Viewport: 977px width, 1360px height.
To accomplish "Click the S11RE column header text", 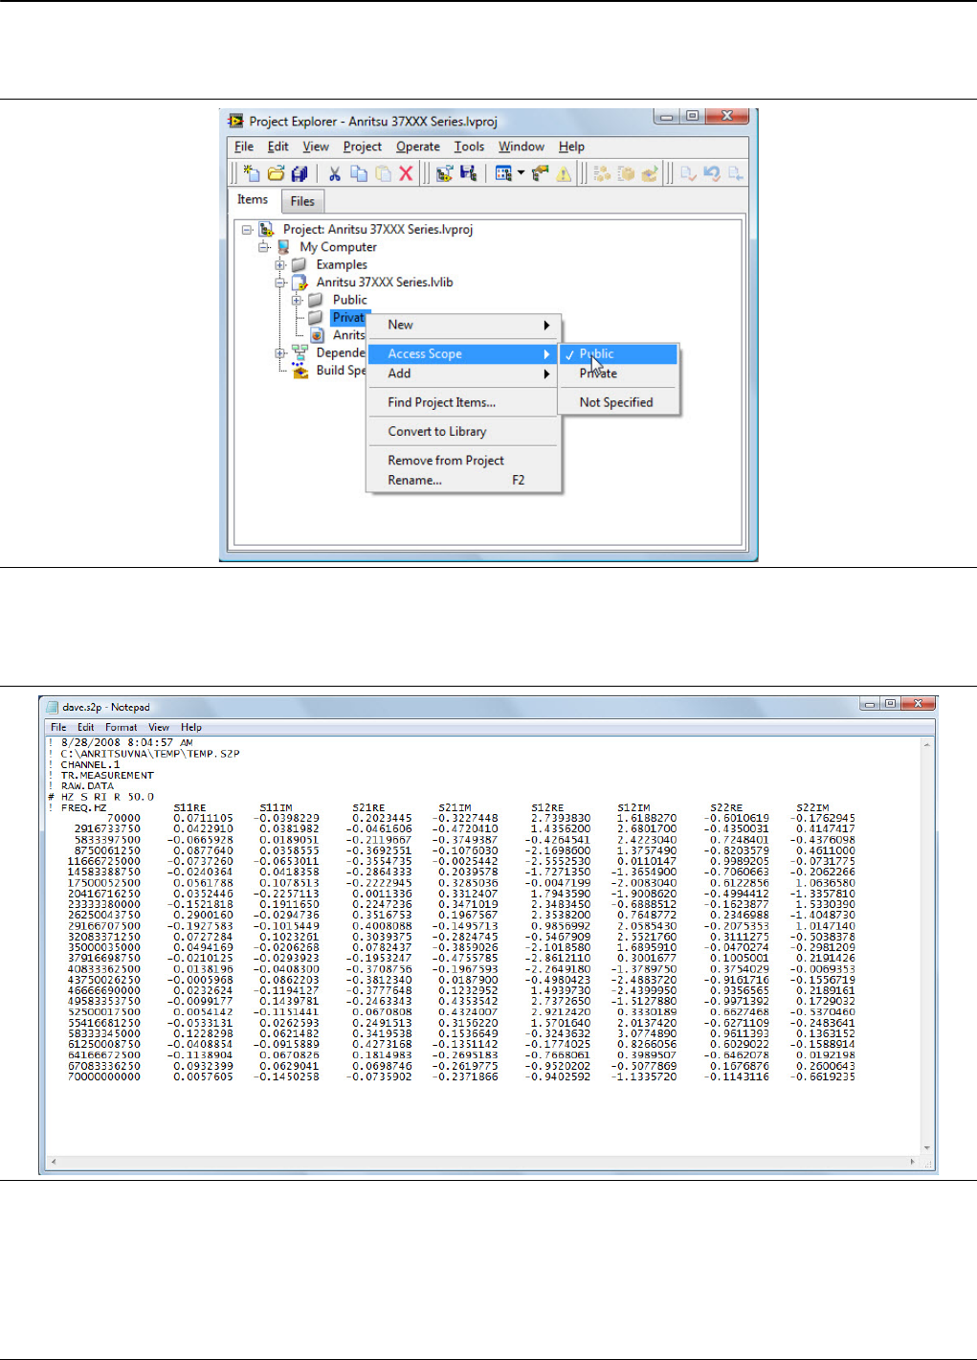I will (189, 807).
